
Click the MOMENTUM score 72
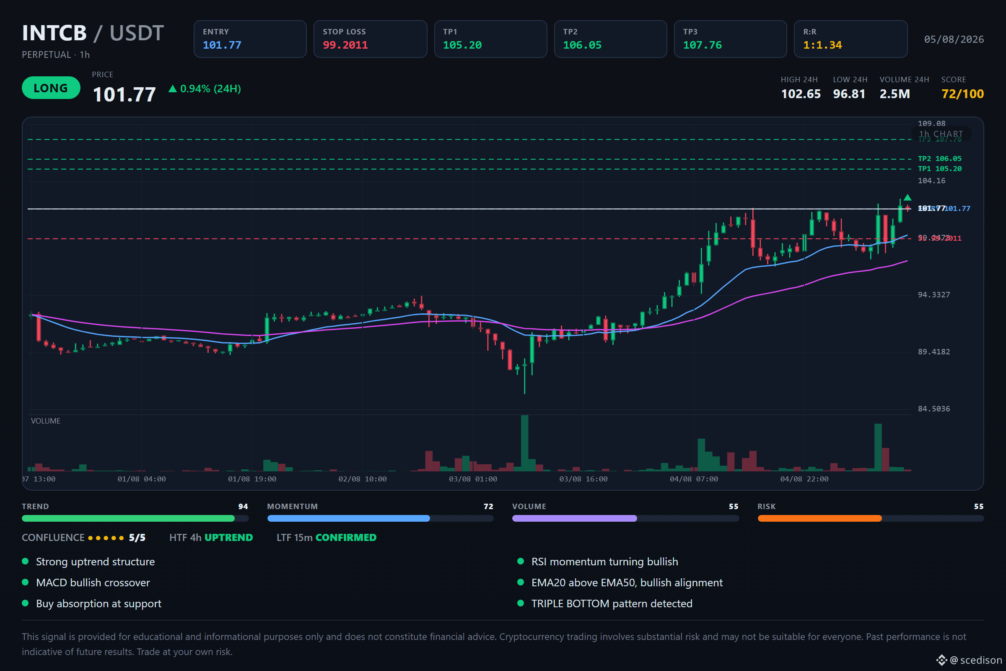488,507
